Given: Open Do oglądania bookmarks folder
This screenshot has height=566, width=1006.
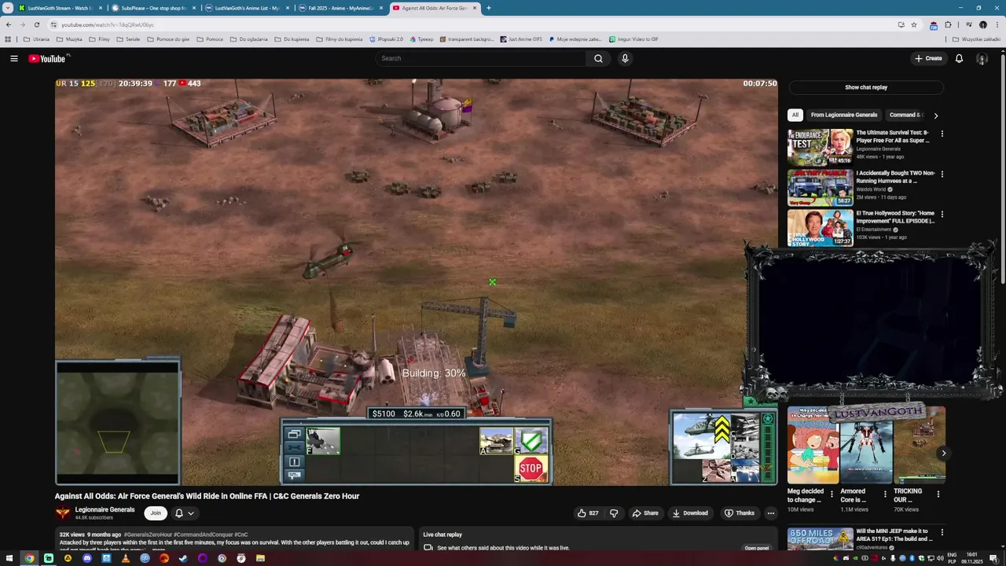Looking at the screenshot, I should tap(248, 39).
